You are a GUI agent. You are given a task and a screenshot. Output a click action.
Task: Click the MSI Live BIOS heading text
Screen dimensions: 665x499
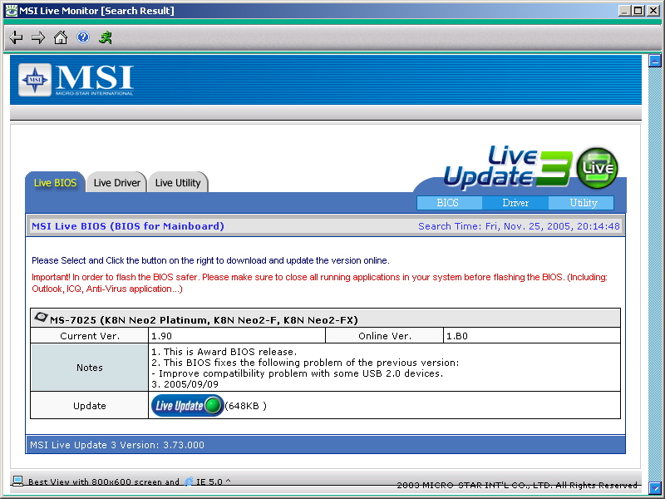[128, 226]
